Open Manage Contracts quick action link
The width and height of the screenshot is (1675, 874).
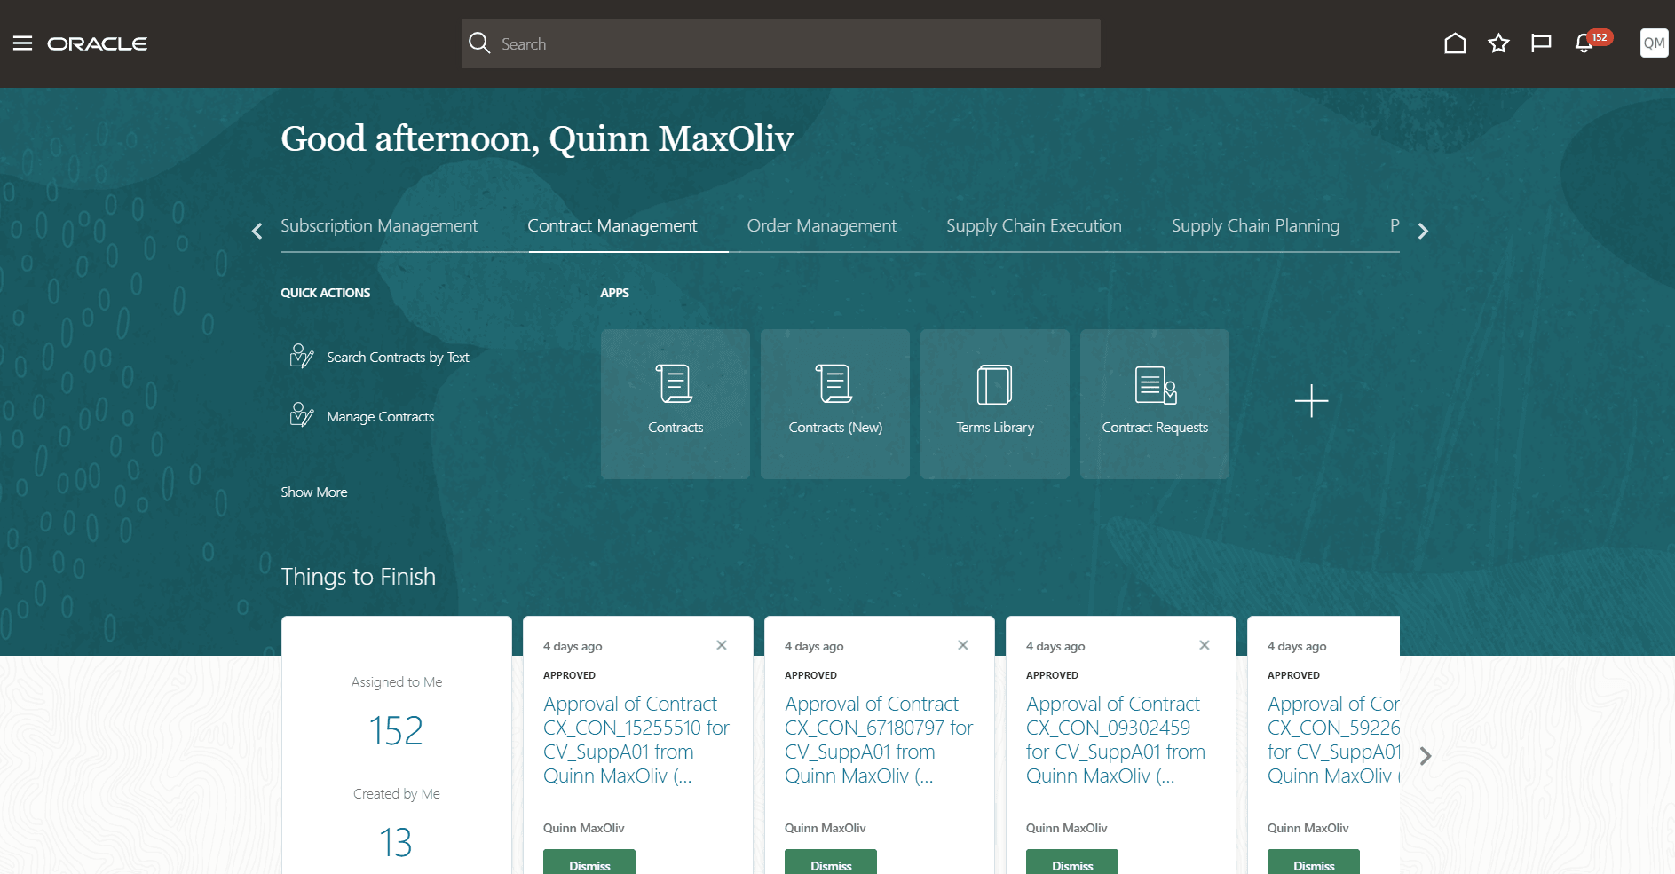click(380, 417)
